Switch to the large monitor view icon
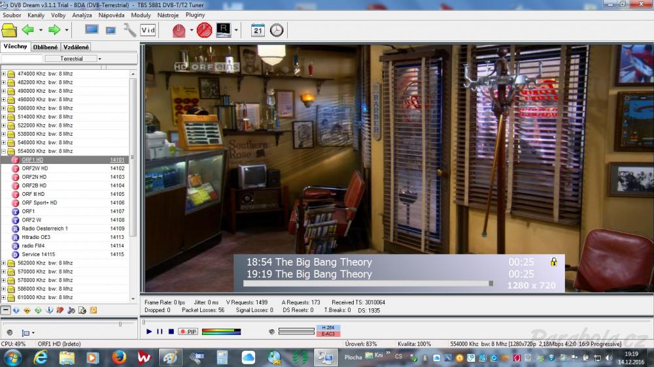Screen dimensions: 654x367 (92, 29)
